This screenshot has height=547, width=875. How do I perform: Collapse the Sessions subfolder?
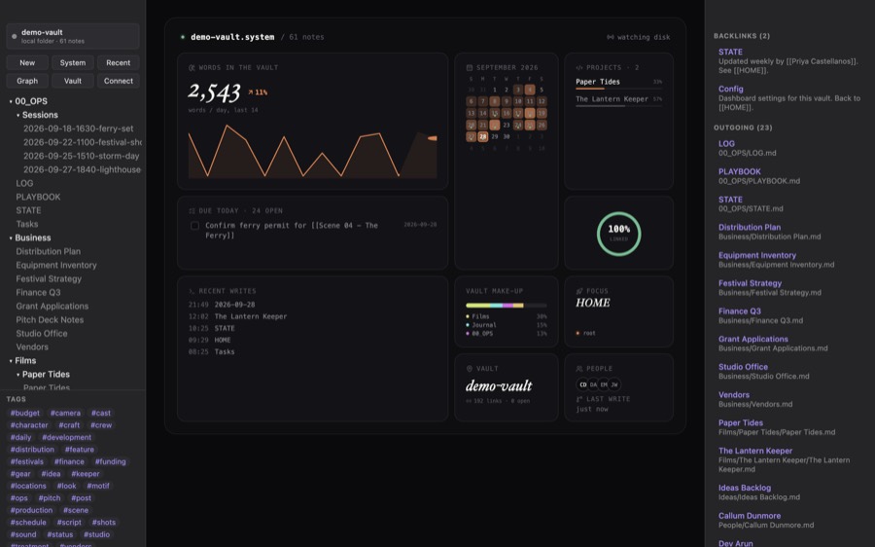point(17,115)
